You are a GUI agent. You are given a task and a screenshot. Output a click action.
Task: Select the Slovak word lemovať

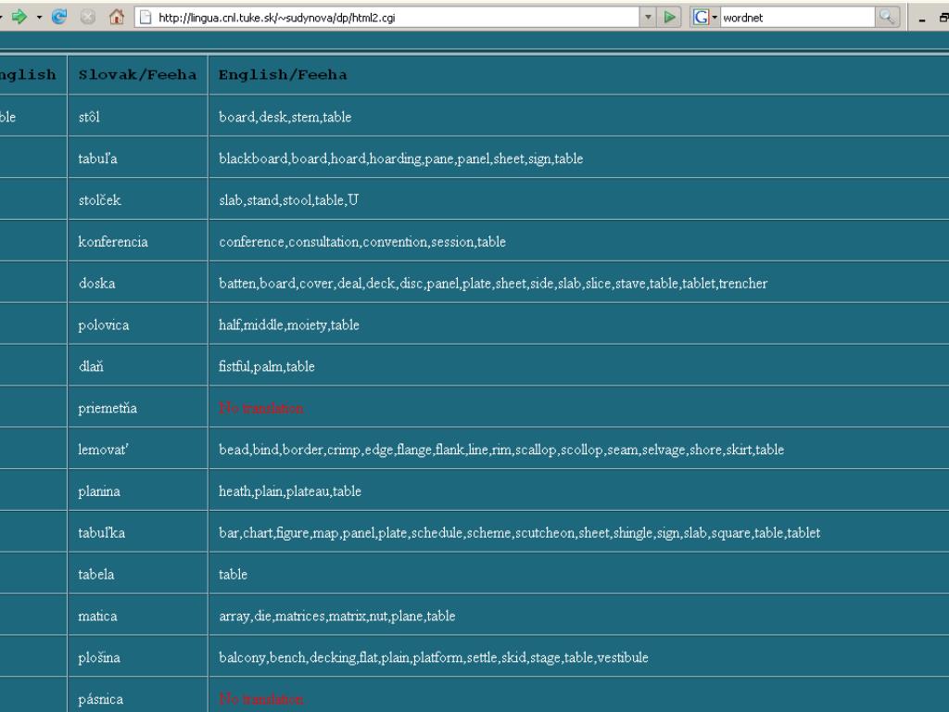[103, 450]
